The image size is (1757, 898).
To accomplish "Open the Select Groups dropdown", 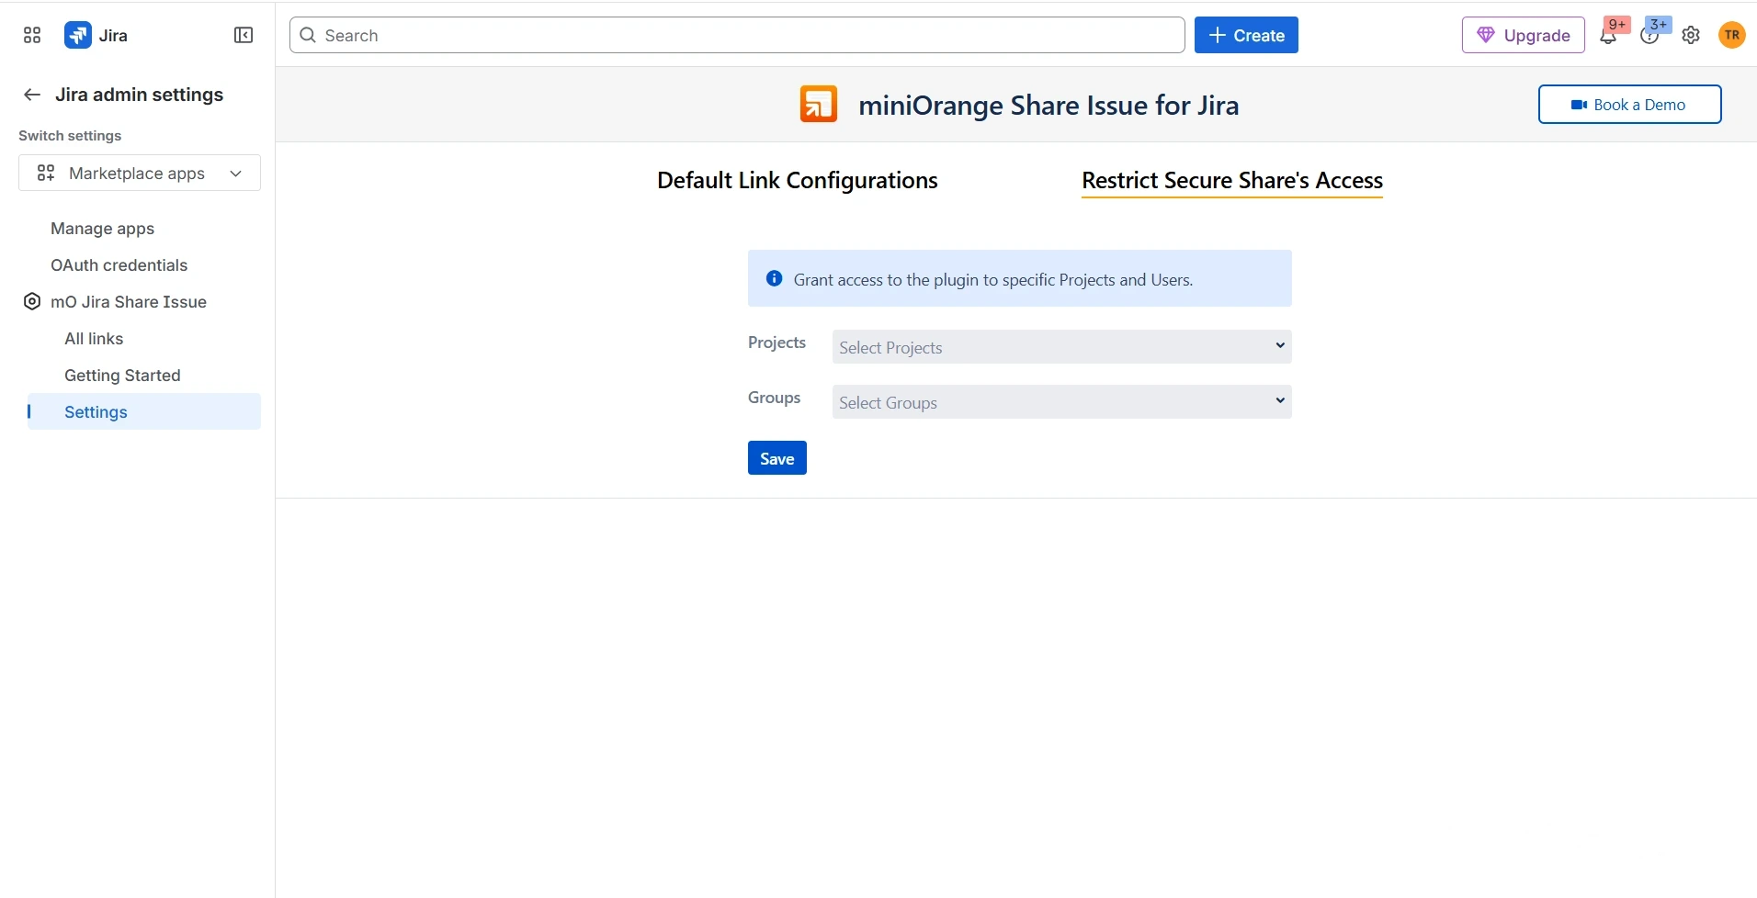I will click(x=1061, y=401).
